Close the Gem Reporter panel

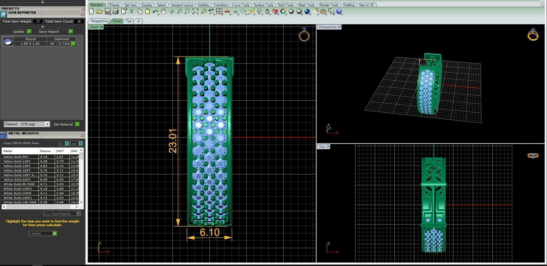[82, 14]
